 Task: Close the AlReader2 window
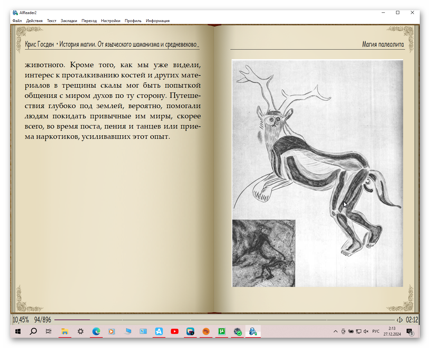tap(412, 13)
